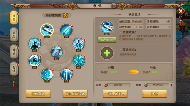Select the dancing figure water skill icon
Viewport: 190px width, 106px height.
35,60
